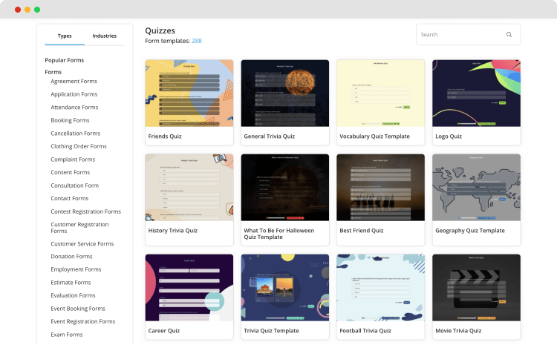Open Cancellation Forms in sidebar
This screenshot has width=557, height=345.
pos(75,134)
